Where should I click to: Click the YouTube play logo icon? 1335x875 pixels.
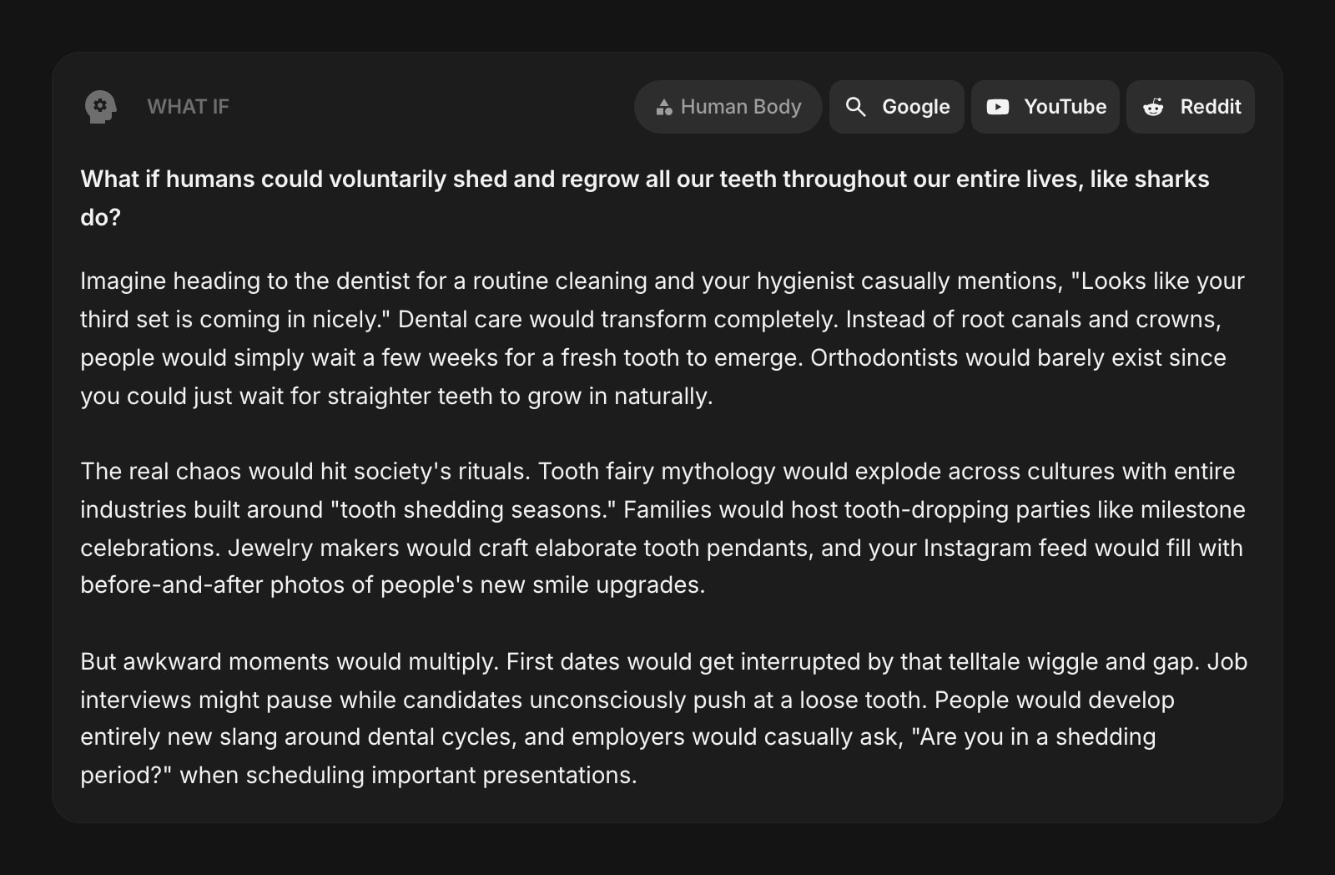click(998, 107)
